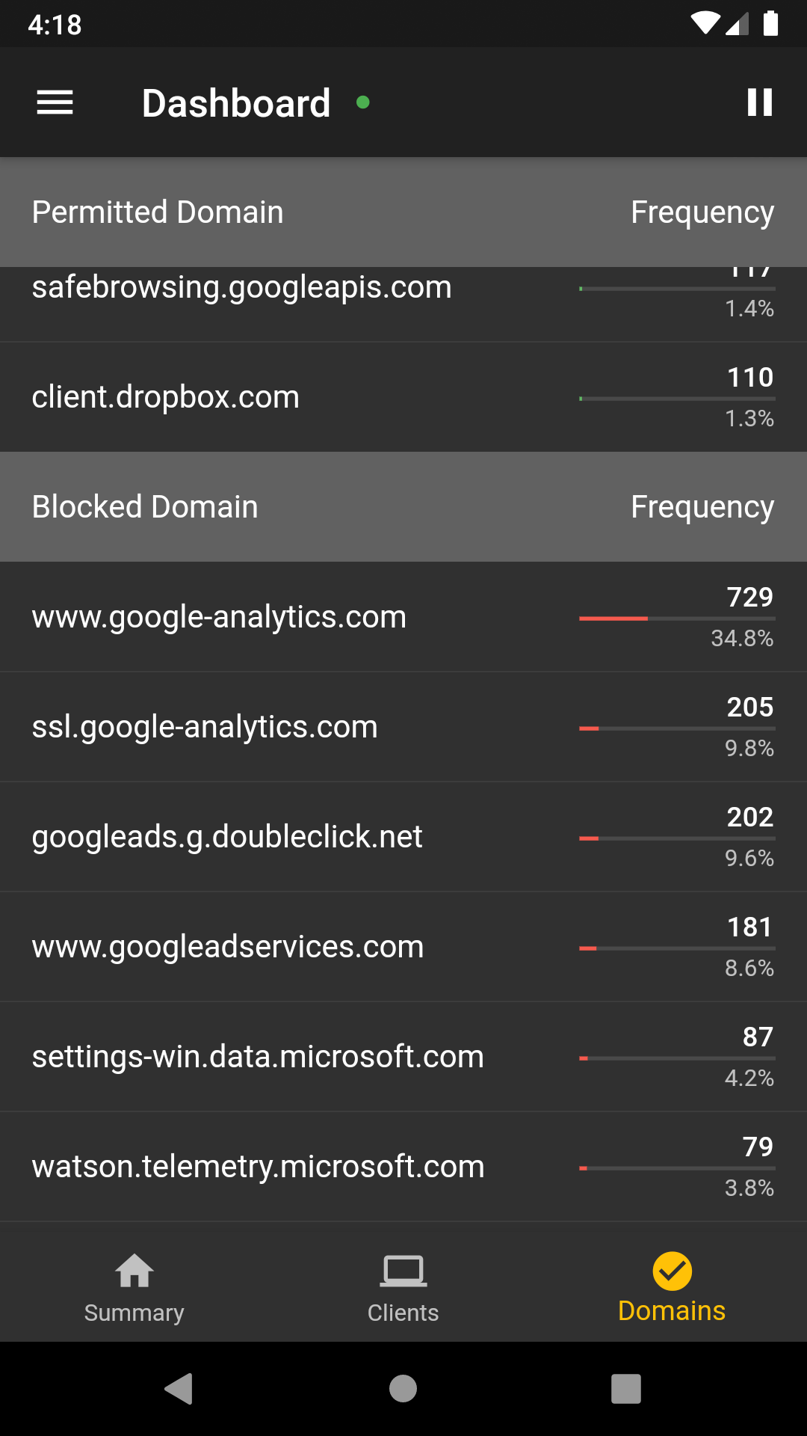Select the Clients tab label
Viewport: 807px width, 1436px height.
[403, 1313]
